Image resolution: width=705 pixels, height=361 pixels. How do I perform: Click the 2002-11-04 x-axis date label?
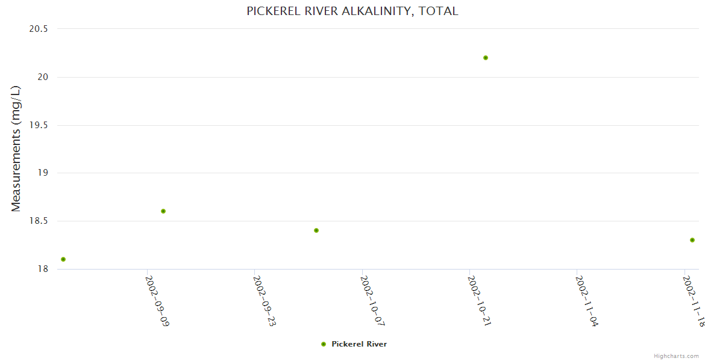click(x=587, y=301)
